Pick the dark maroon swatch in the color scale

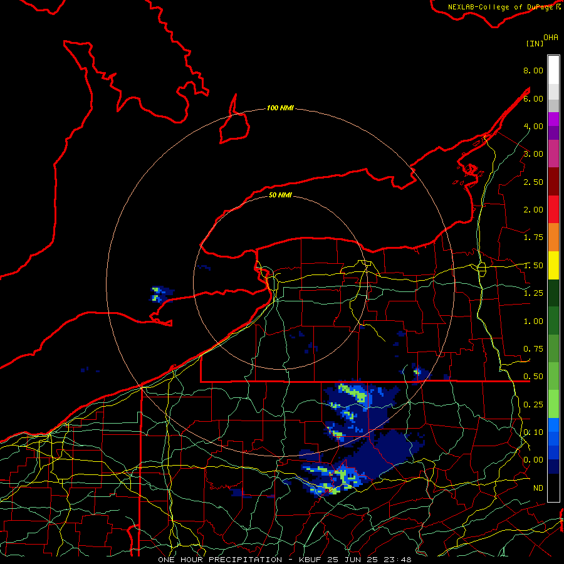point(553,182)
